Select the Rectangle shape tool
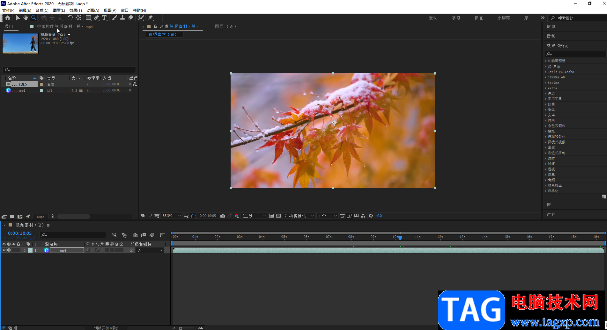The image size is (607, 330). click(88, 18)
